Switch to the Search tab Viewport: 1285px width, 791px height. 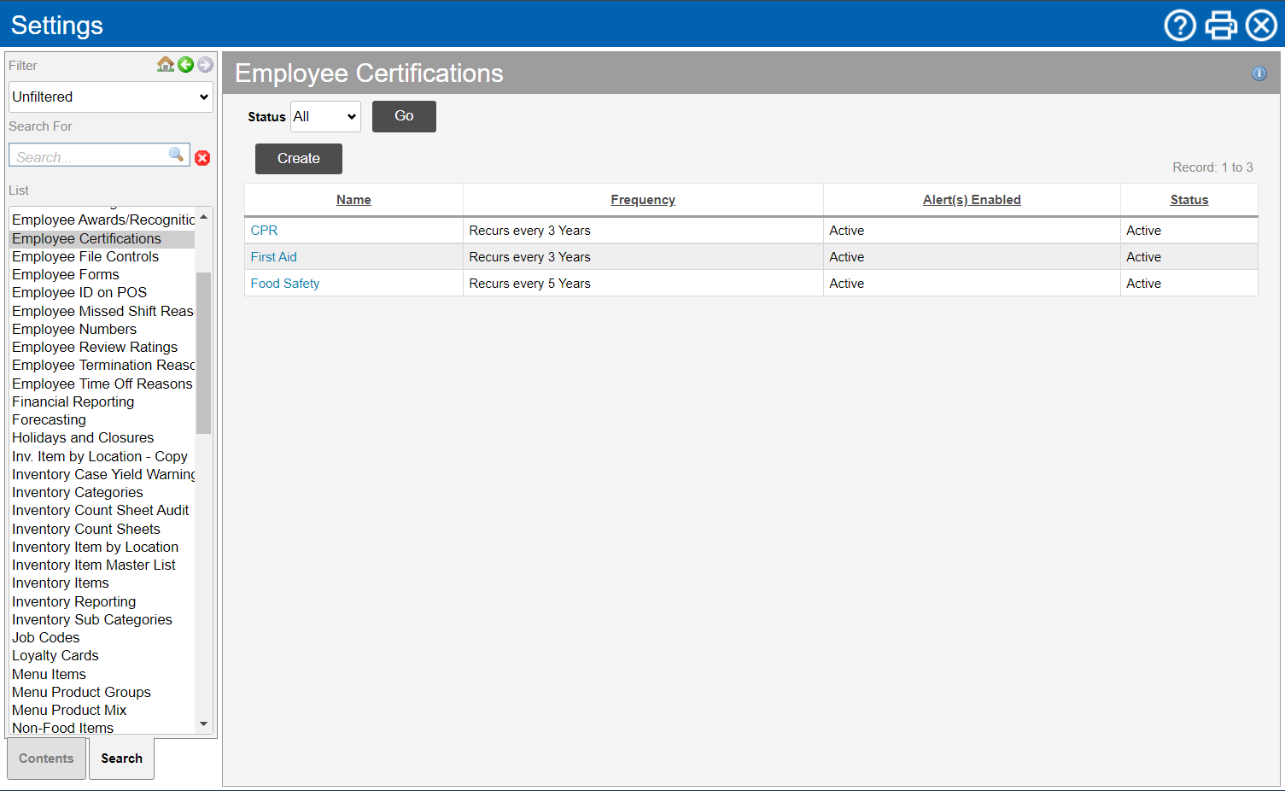pyautogui.click(x=121, y=759)
